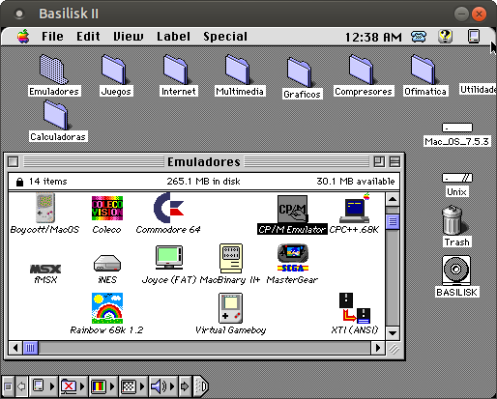The image size is (497, 399).
Task: Click the vertical scrollbar down arrow
Action: (393, 332)
